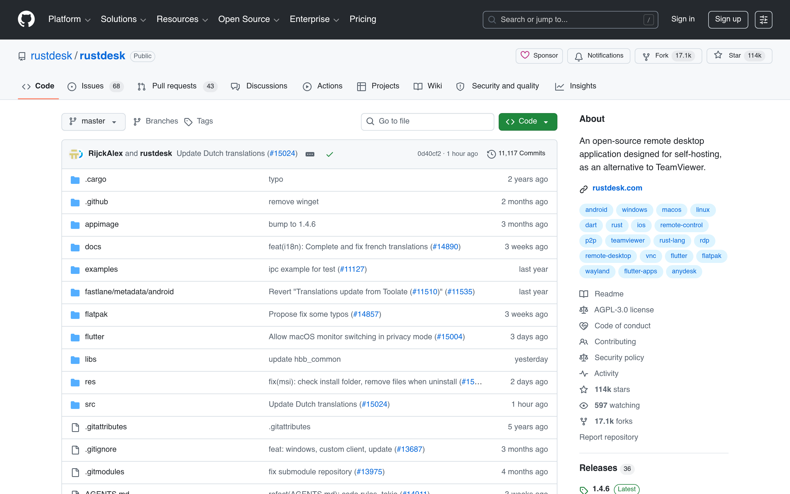View the 17.1k forks list
The height and width of the screenshot is (494, 790).
606,422
